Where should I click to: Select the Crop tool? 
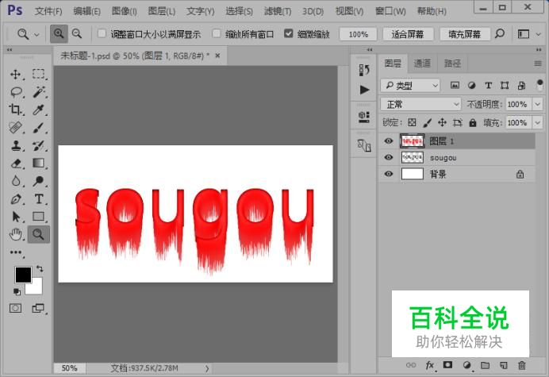15,110
